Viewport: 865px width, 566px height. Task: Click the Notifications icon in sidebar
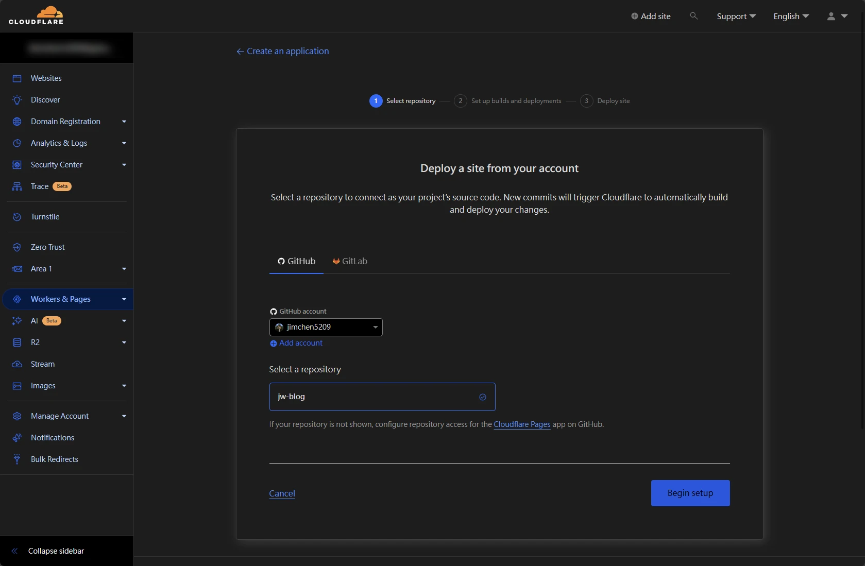17,438
